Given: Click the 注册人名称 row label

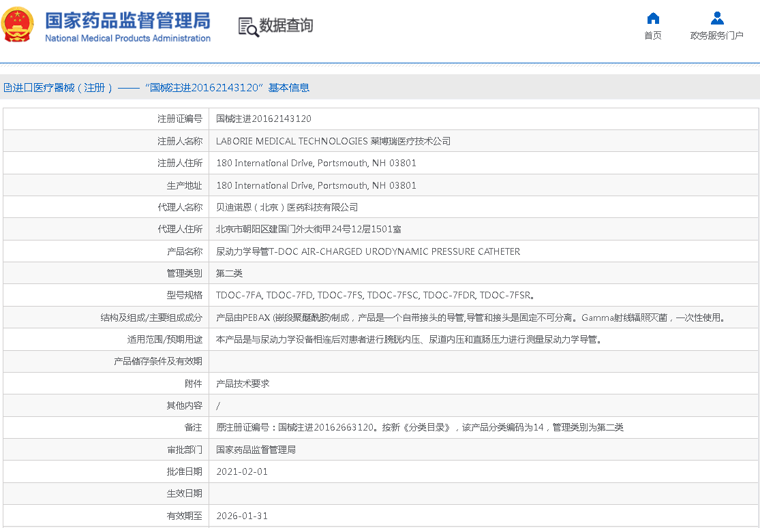Looking at the screenshot, I should click(x=180, y=141).
